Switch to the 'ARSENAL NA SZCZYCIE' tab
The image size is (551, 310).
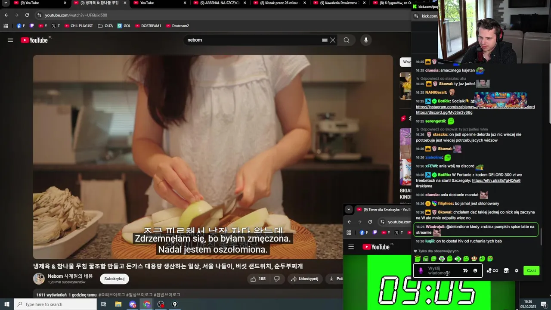219,3
